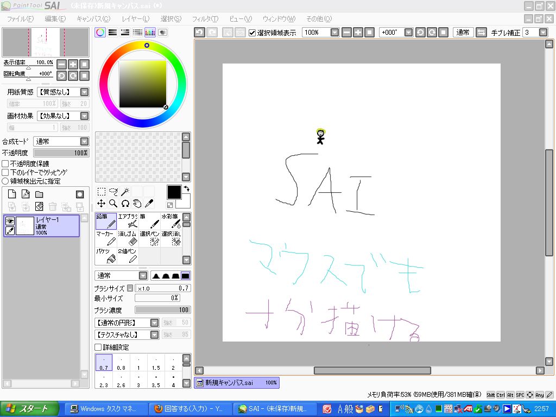Select the 水彩筆 watercolor tool
The width and height of the screenshot is (556, 417).
point(171,221)
